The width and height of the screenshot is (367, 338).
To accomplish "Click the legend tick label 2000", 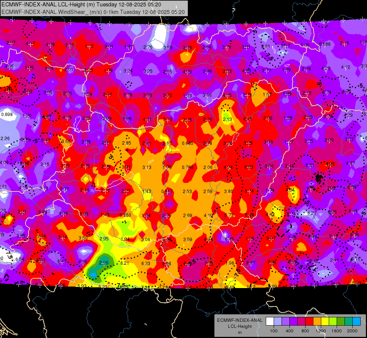I will pyautogui.click(x=352, y=331).
